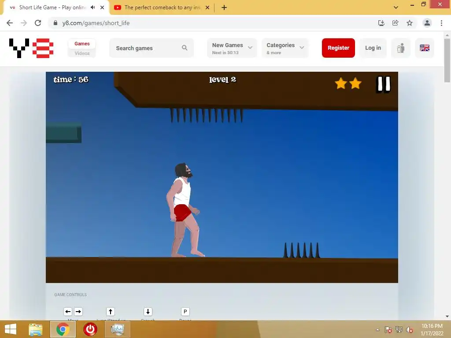Click the search magnifier icon
The image size is (451, 338).
pos(185,48)
